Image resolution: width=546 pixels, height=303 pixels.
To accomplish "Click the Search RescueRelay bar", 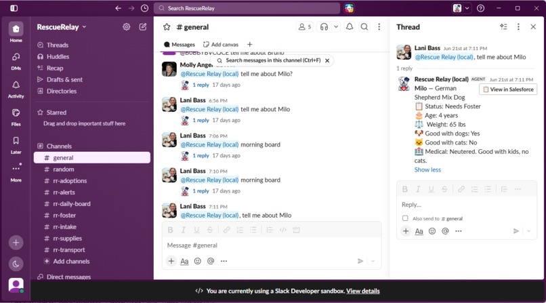I will tap(247, 8).
